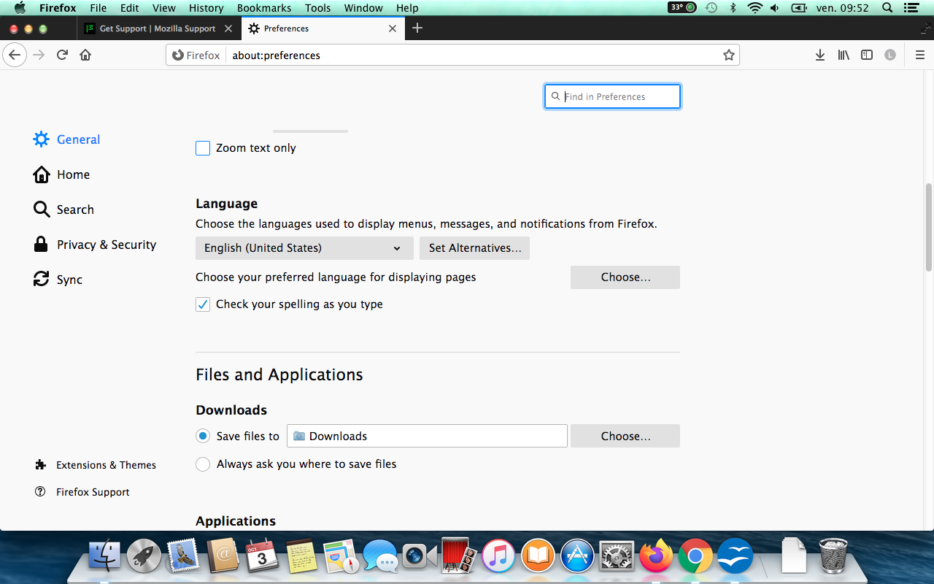
Task: Go to the Search preferences section
Action: pos(64,210)
